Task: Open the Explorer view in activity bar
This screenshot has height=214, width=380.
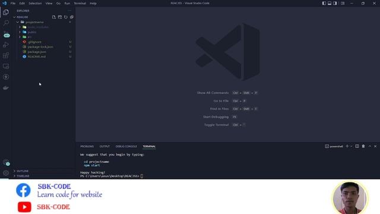Action: pyautogui.click(x=6, y=12)
